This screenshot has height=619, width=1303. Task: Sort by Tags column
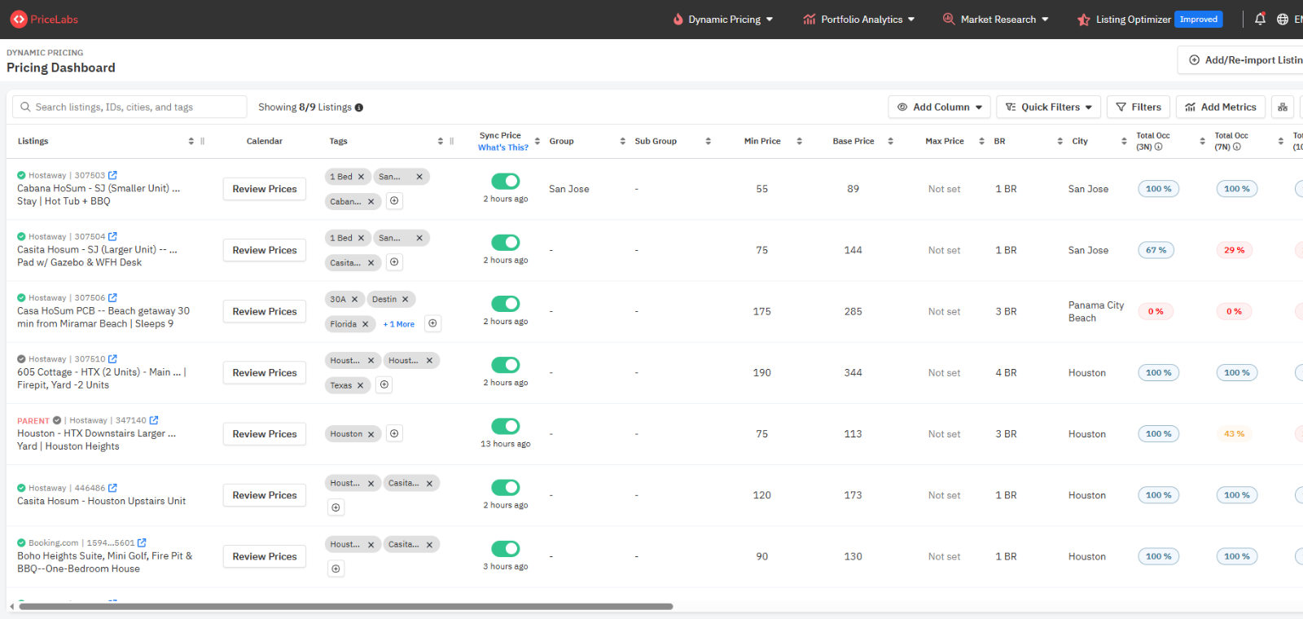(441, 141)
